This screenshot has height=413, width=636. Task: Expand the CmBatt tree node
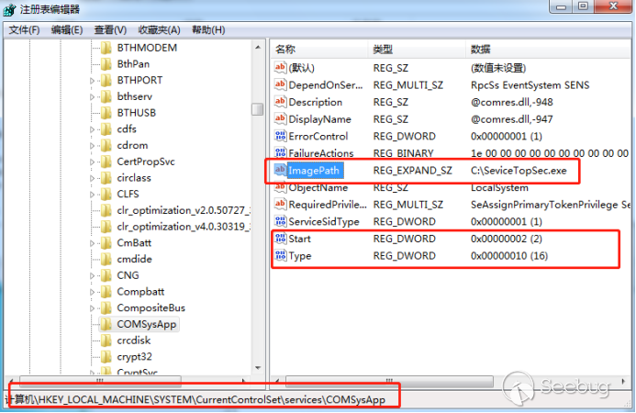[92, 243]
